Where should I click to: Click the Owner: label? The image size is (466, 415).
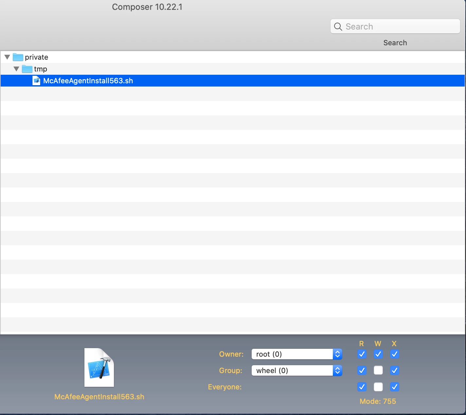pyautogui.click(x=231, y=354)
